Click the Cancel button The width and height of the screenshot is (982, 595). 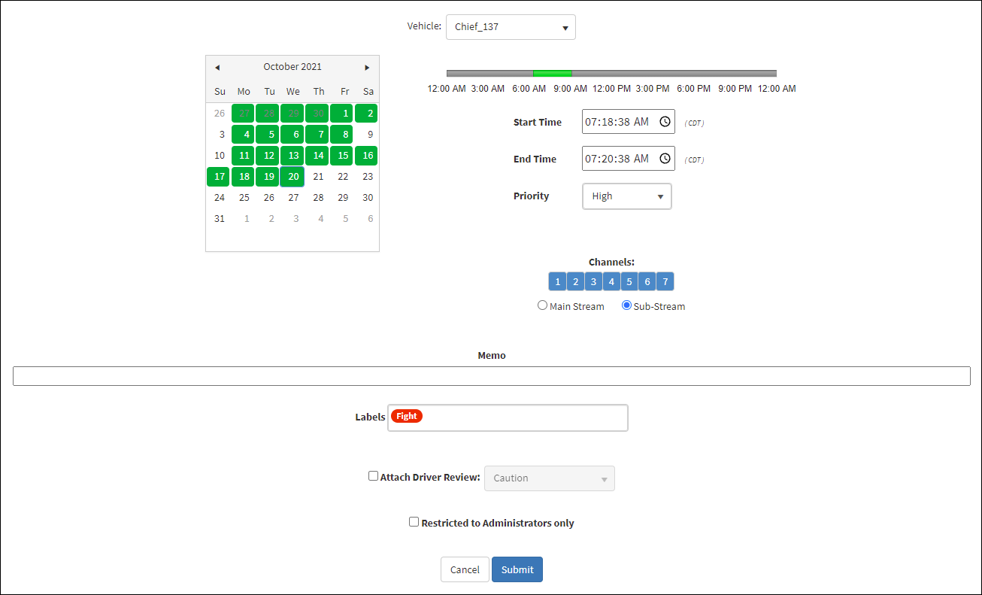point(465,569)
